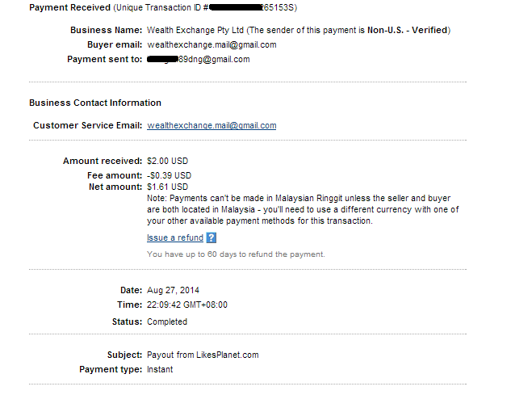Click the time 22:09:42 GMT+08:00
Viewport: 511px width, 416px height.
(187, 305)
